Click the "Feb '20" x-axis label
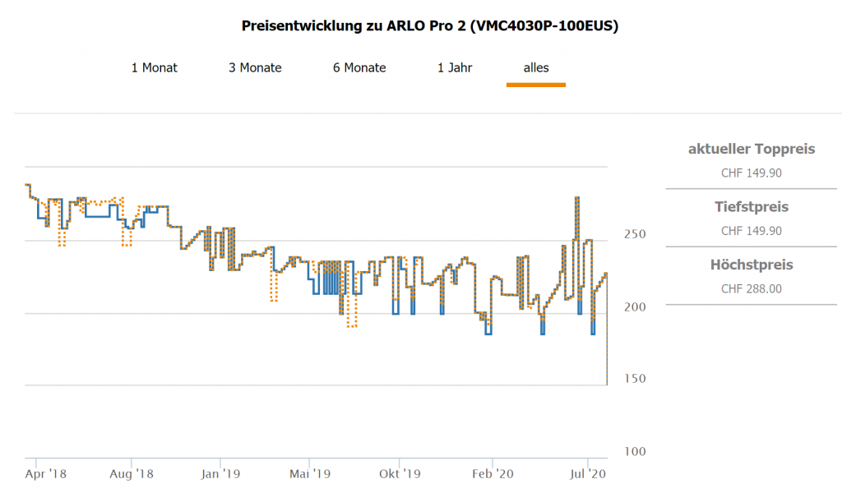 [494, 473]
